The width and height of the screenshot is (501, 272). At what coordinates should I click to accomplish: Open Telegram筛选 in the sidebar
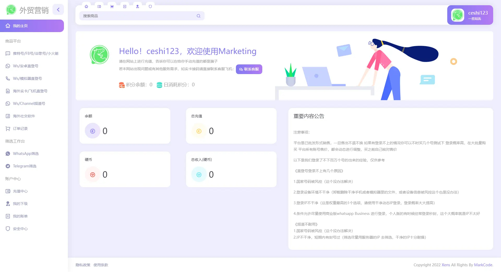25,166
